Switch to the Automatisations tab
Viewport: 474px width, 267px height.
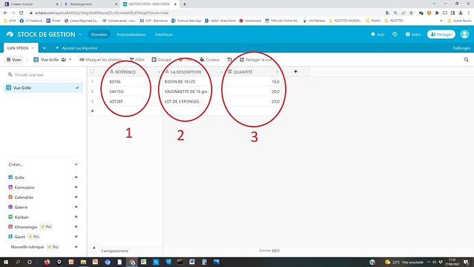[x=131, y=34]
